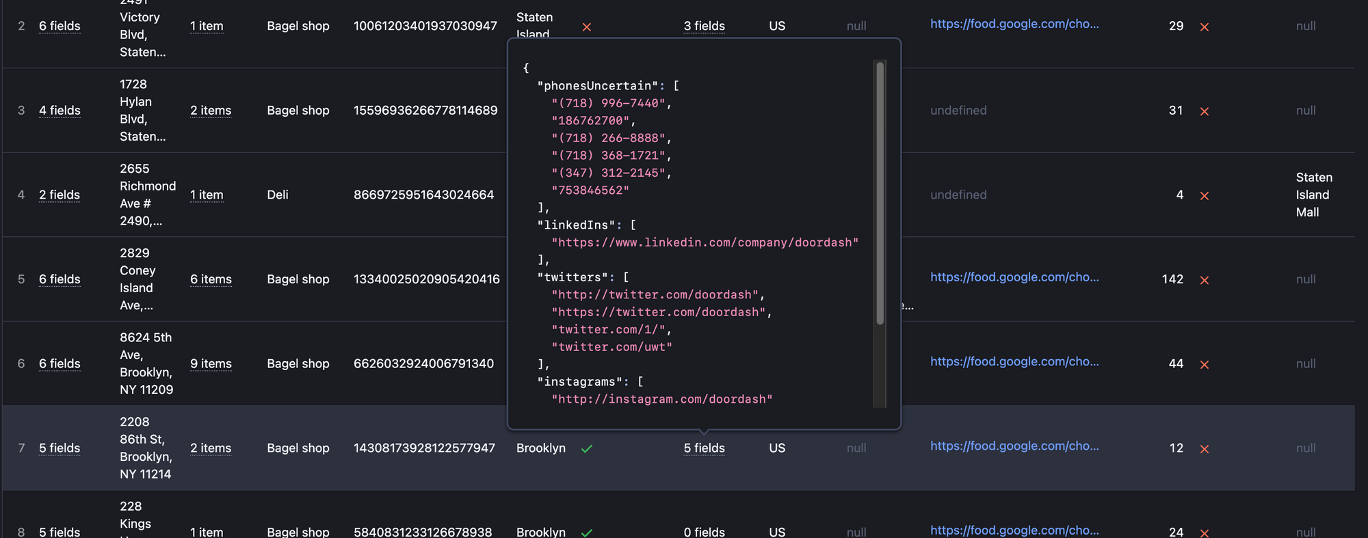Image resolution: width=1368 pixels, height=538 pixels.
Task: Select place ID 8669725951643024664
Action: pos(424,195)
